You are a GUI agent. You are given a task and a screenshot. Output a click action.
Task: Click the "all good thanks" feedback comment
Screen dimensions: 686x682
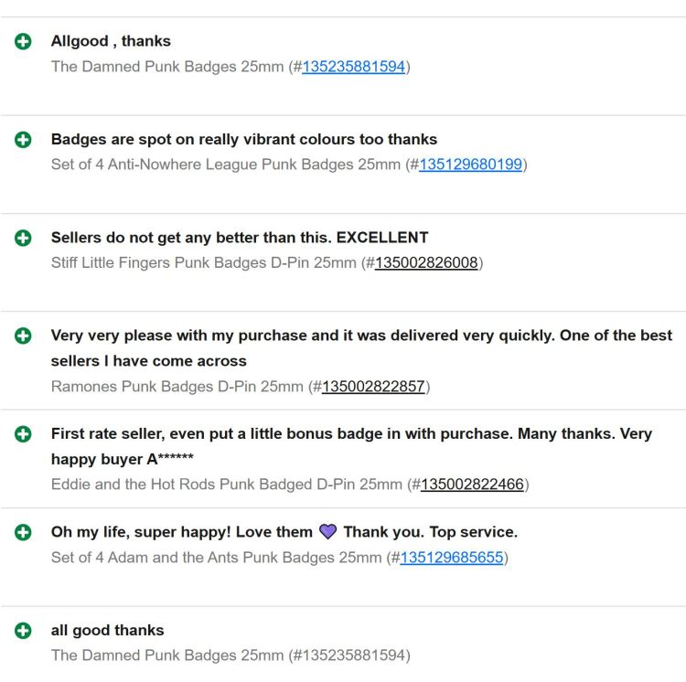click(108, 631)
